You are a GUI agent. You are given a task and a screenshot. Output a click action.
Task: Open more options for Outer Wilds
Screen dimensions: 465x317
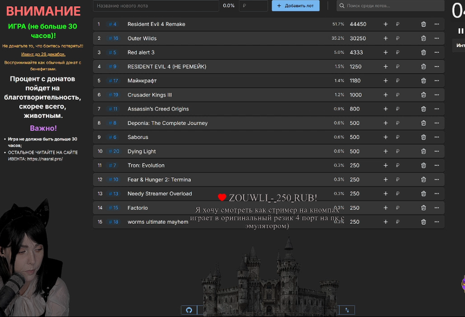[437, 38]
